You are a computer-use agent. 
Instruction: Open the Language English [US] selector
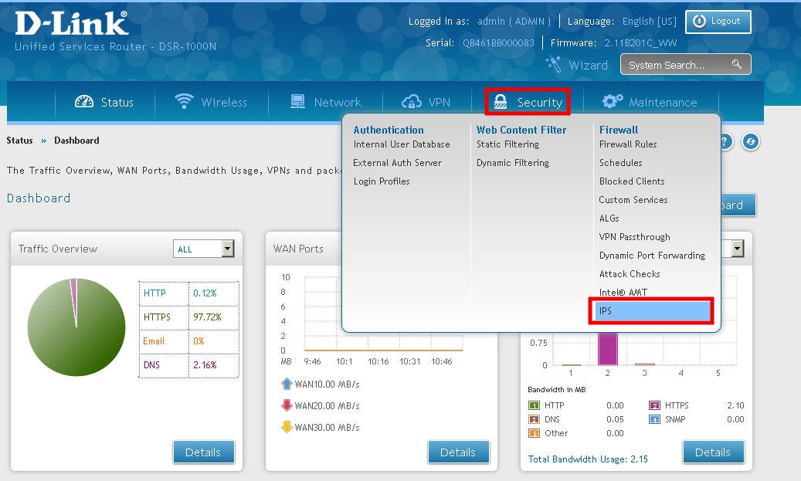(649, 22)
